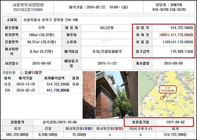Click the 514,722,500원 amount in the 신건 row

click(x=58, y=84)
